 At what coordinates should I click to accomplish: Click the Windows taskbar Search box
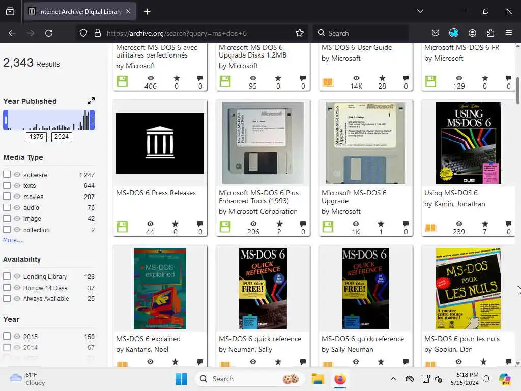(249, 379)
